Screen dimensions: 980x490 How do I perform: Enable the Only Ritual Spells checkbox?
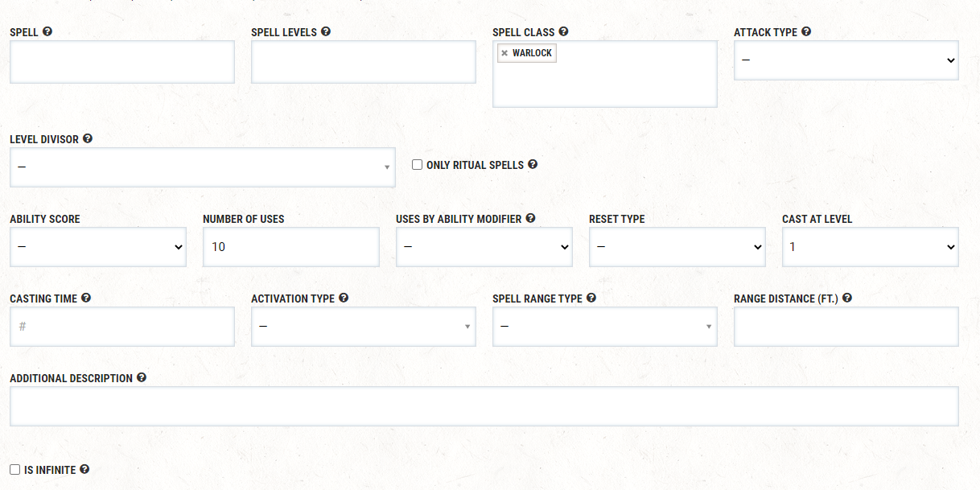click(x=418, y=165)
